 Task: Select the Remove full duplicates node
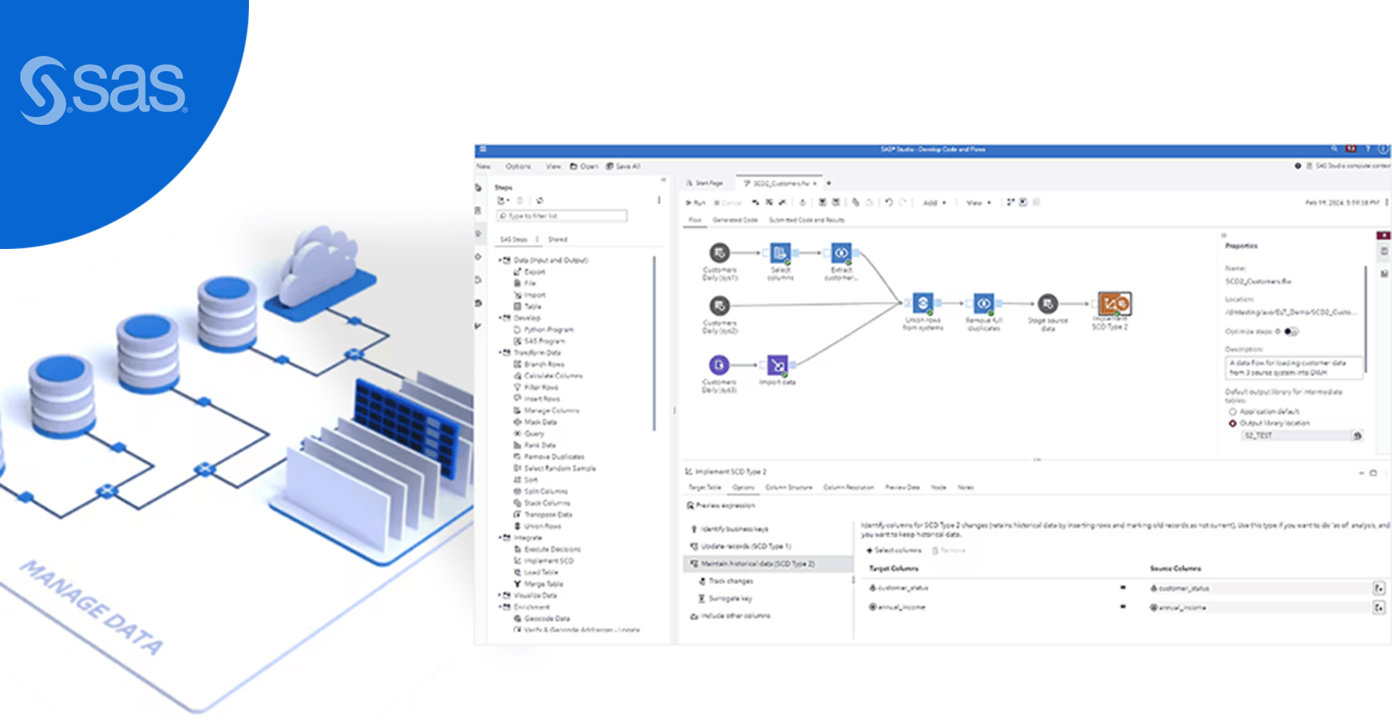pos(983,303)
